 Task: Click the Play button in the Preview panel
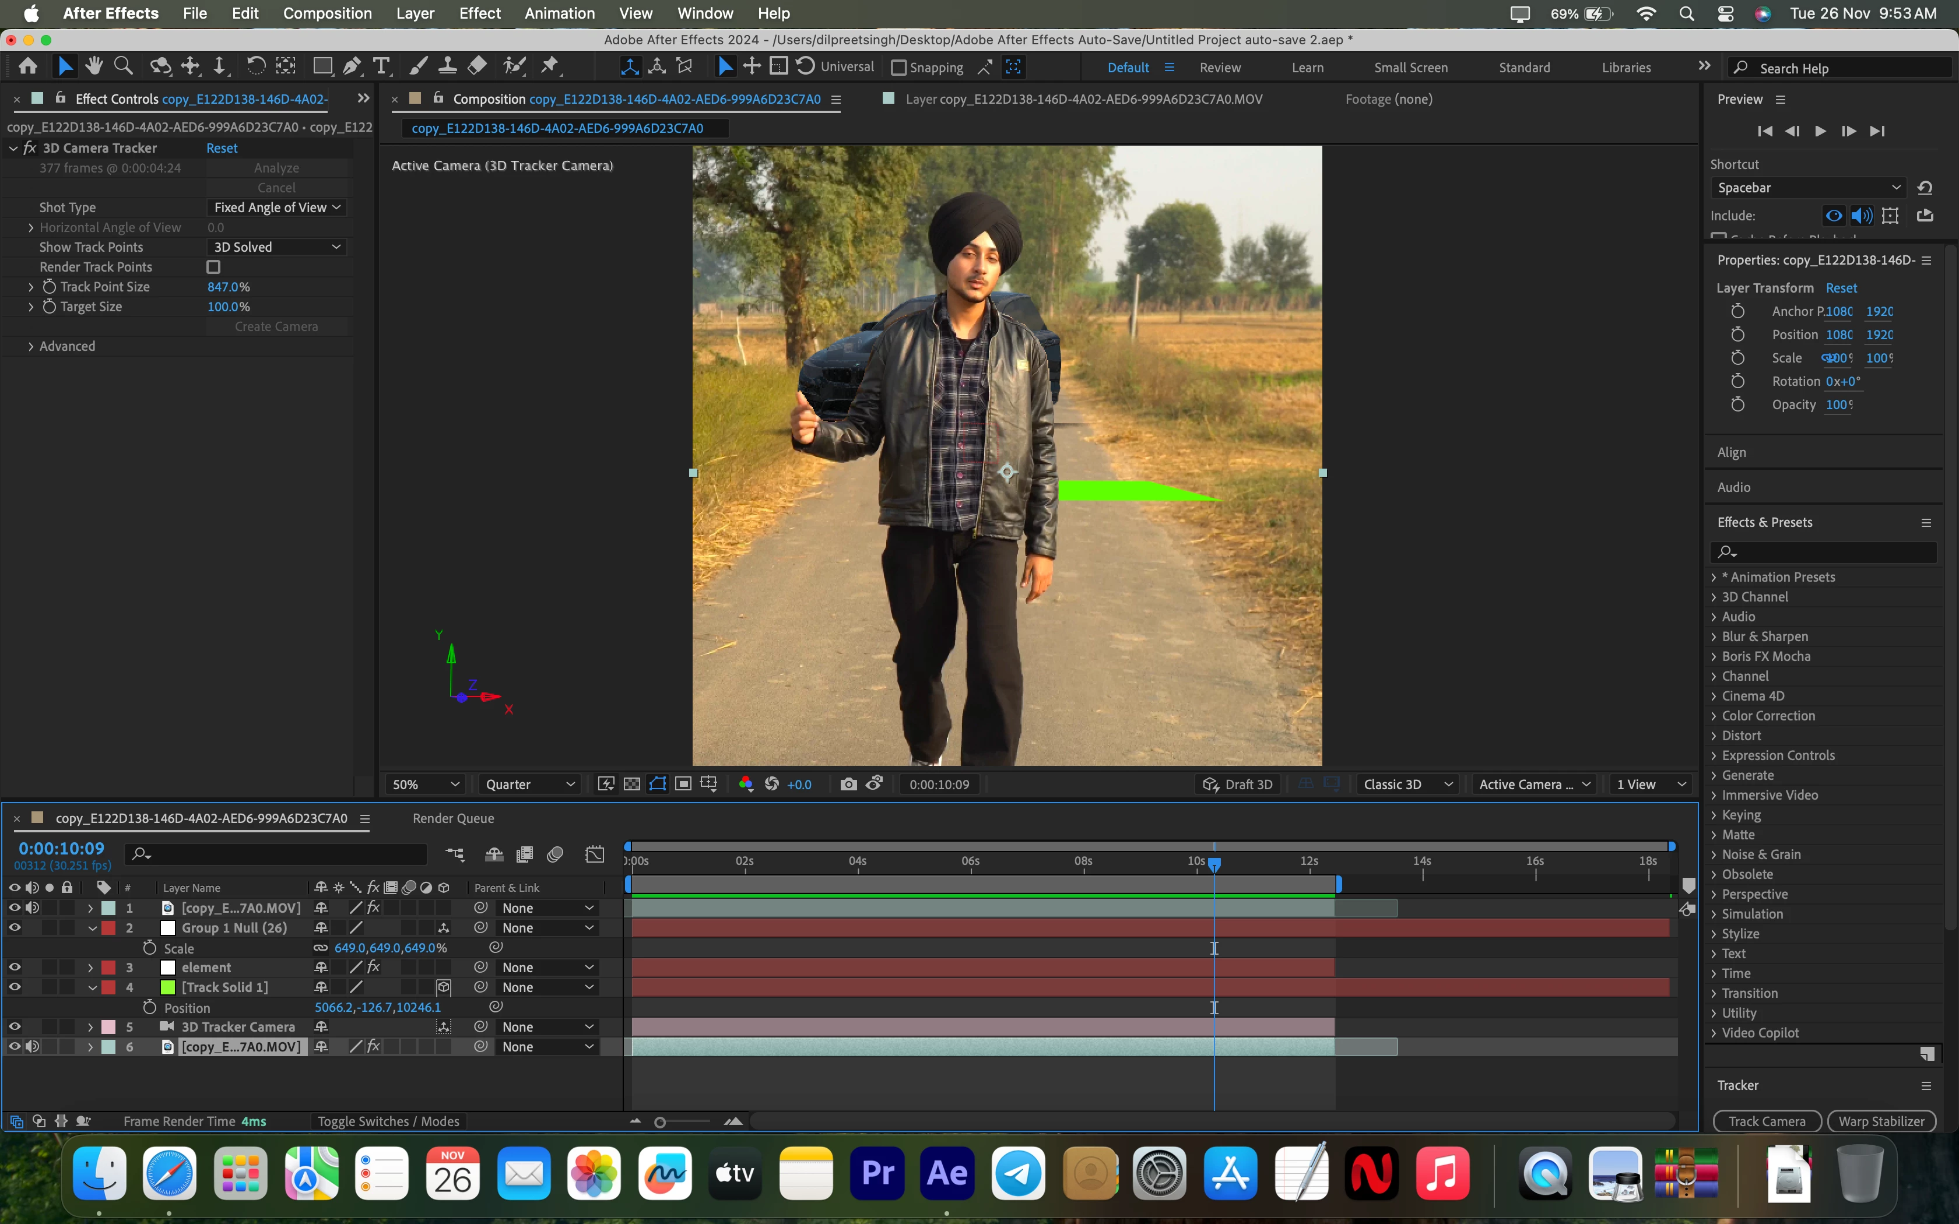pyautogui.click(x=1820, y=131)
